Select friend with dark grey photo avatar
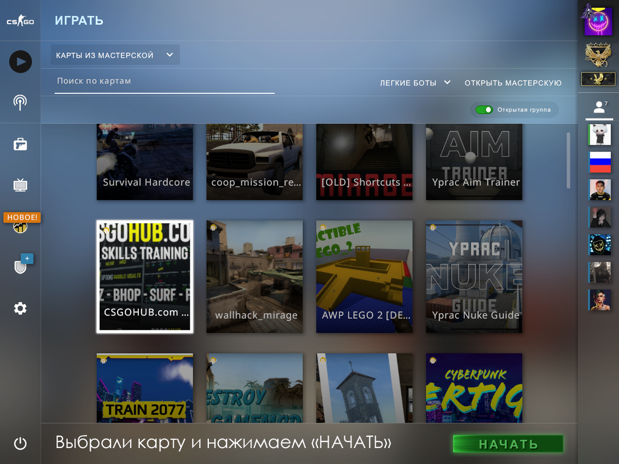619x464 pixels. click(x=600, y=272)
